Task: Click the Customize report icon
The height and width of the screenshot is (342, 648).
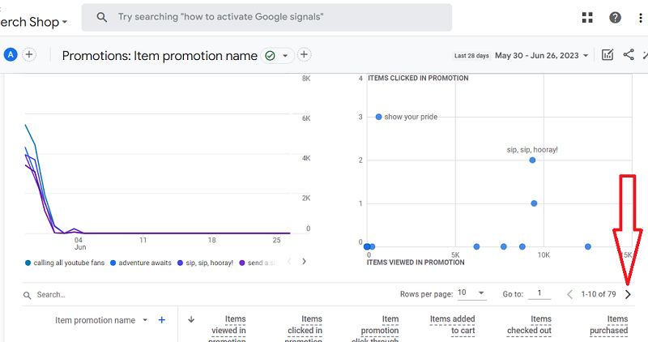Action: point(607,55)
